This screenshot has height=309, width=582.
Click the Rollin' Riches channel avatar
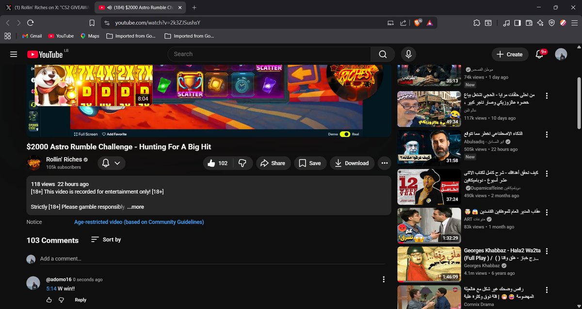click(33, 163)
